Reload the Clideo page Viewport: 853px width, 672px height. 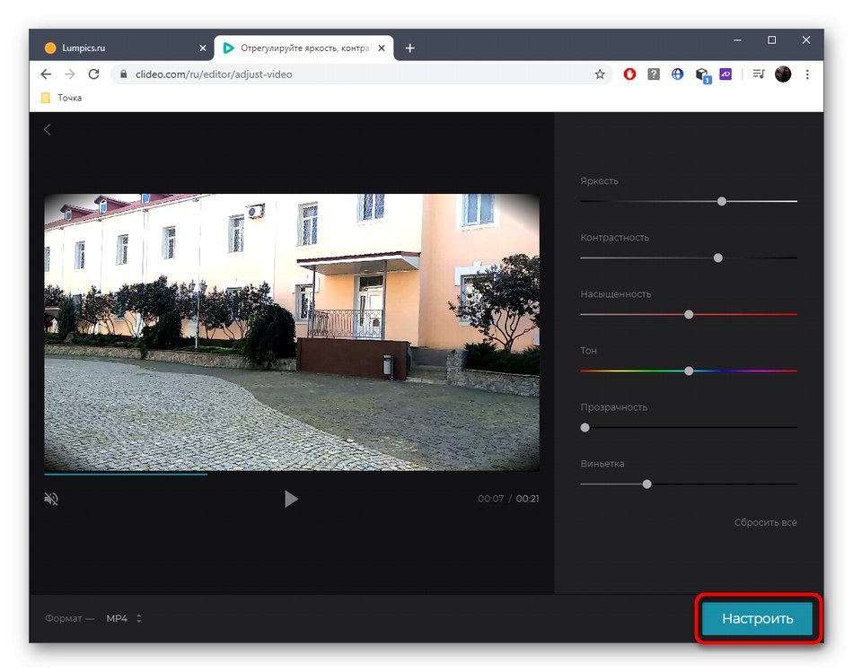93,74
